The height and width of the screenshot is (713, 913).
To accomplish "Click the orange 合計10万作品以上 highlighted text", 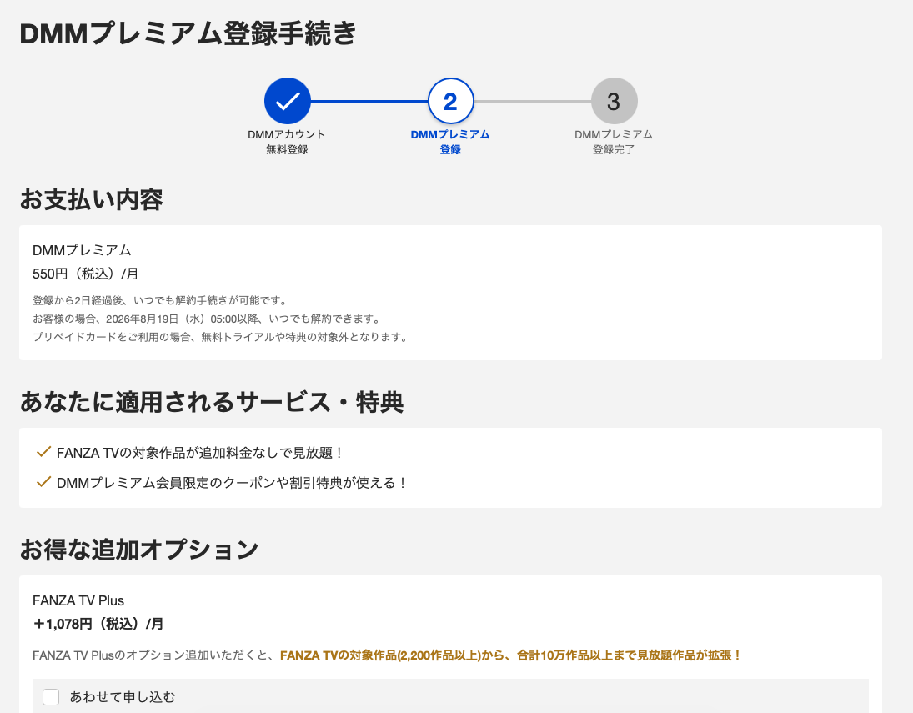I will pos(511,655).
